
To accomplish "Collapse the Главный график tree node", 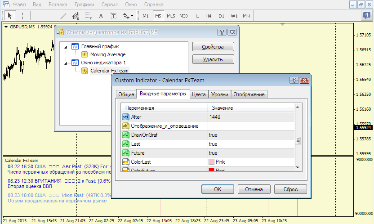I will (x=67, y=47).
